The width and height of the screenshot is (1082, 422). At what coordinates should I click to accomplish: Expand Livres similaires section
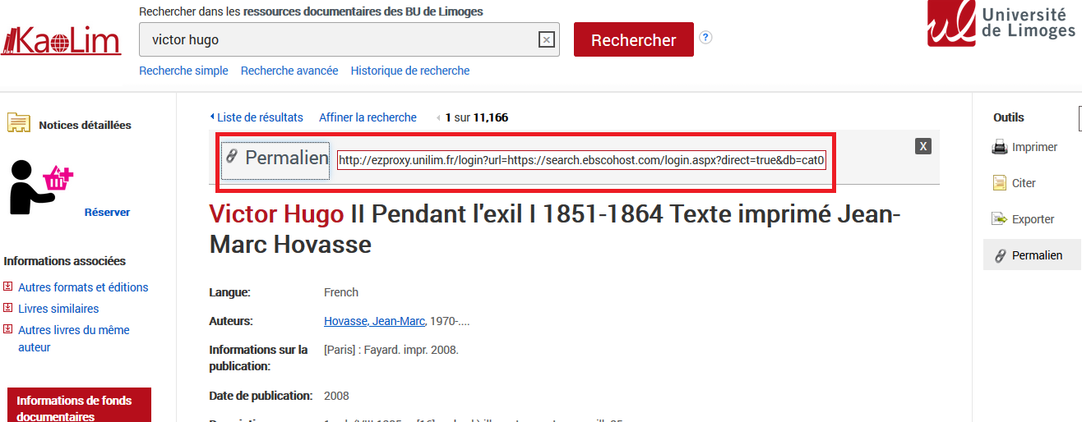click(58, 309)
